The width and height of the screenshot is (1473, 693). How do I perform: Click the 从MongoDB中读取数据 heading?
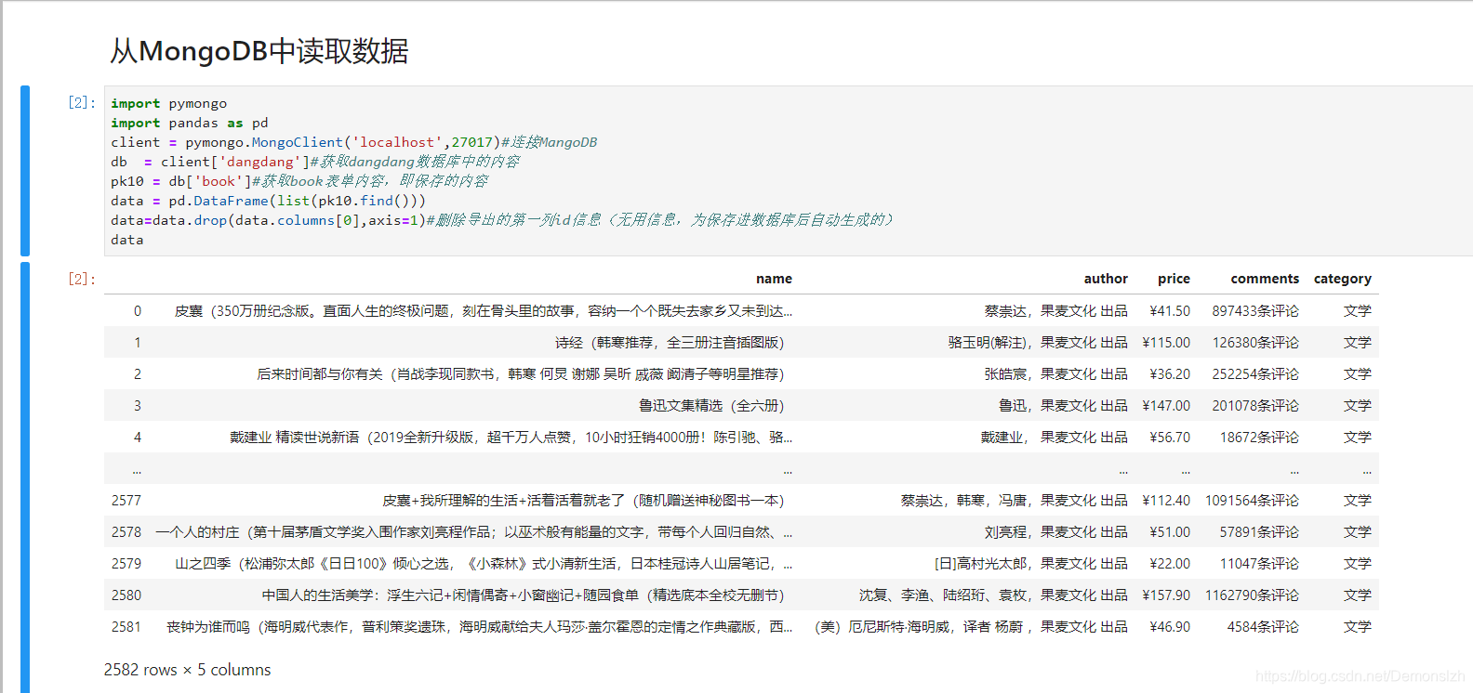(x=259, y=51)
